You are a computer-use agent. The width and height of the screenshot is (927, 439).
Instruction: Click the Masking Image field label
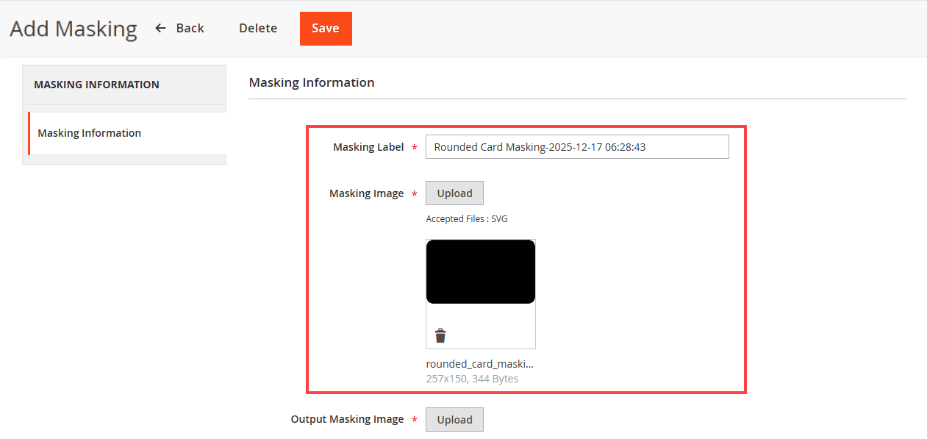tap(366, 193)
